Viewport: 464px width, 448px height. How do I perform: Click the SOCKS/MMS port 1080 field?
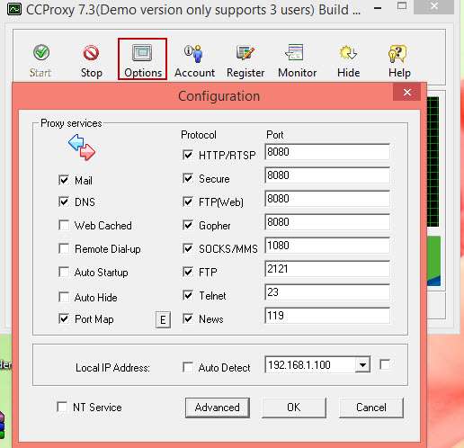(327, 246)
